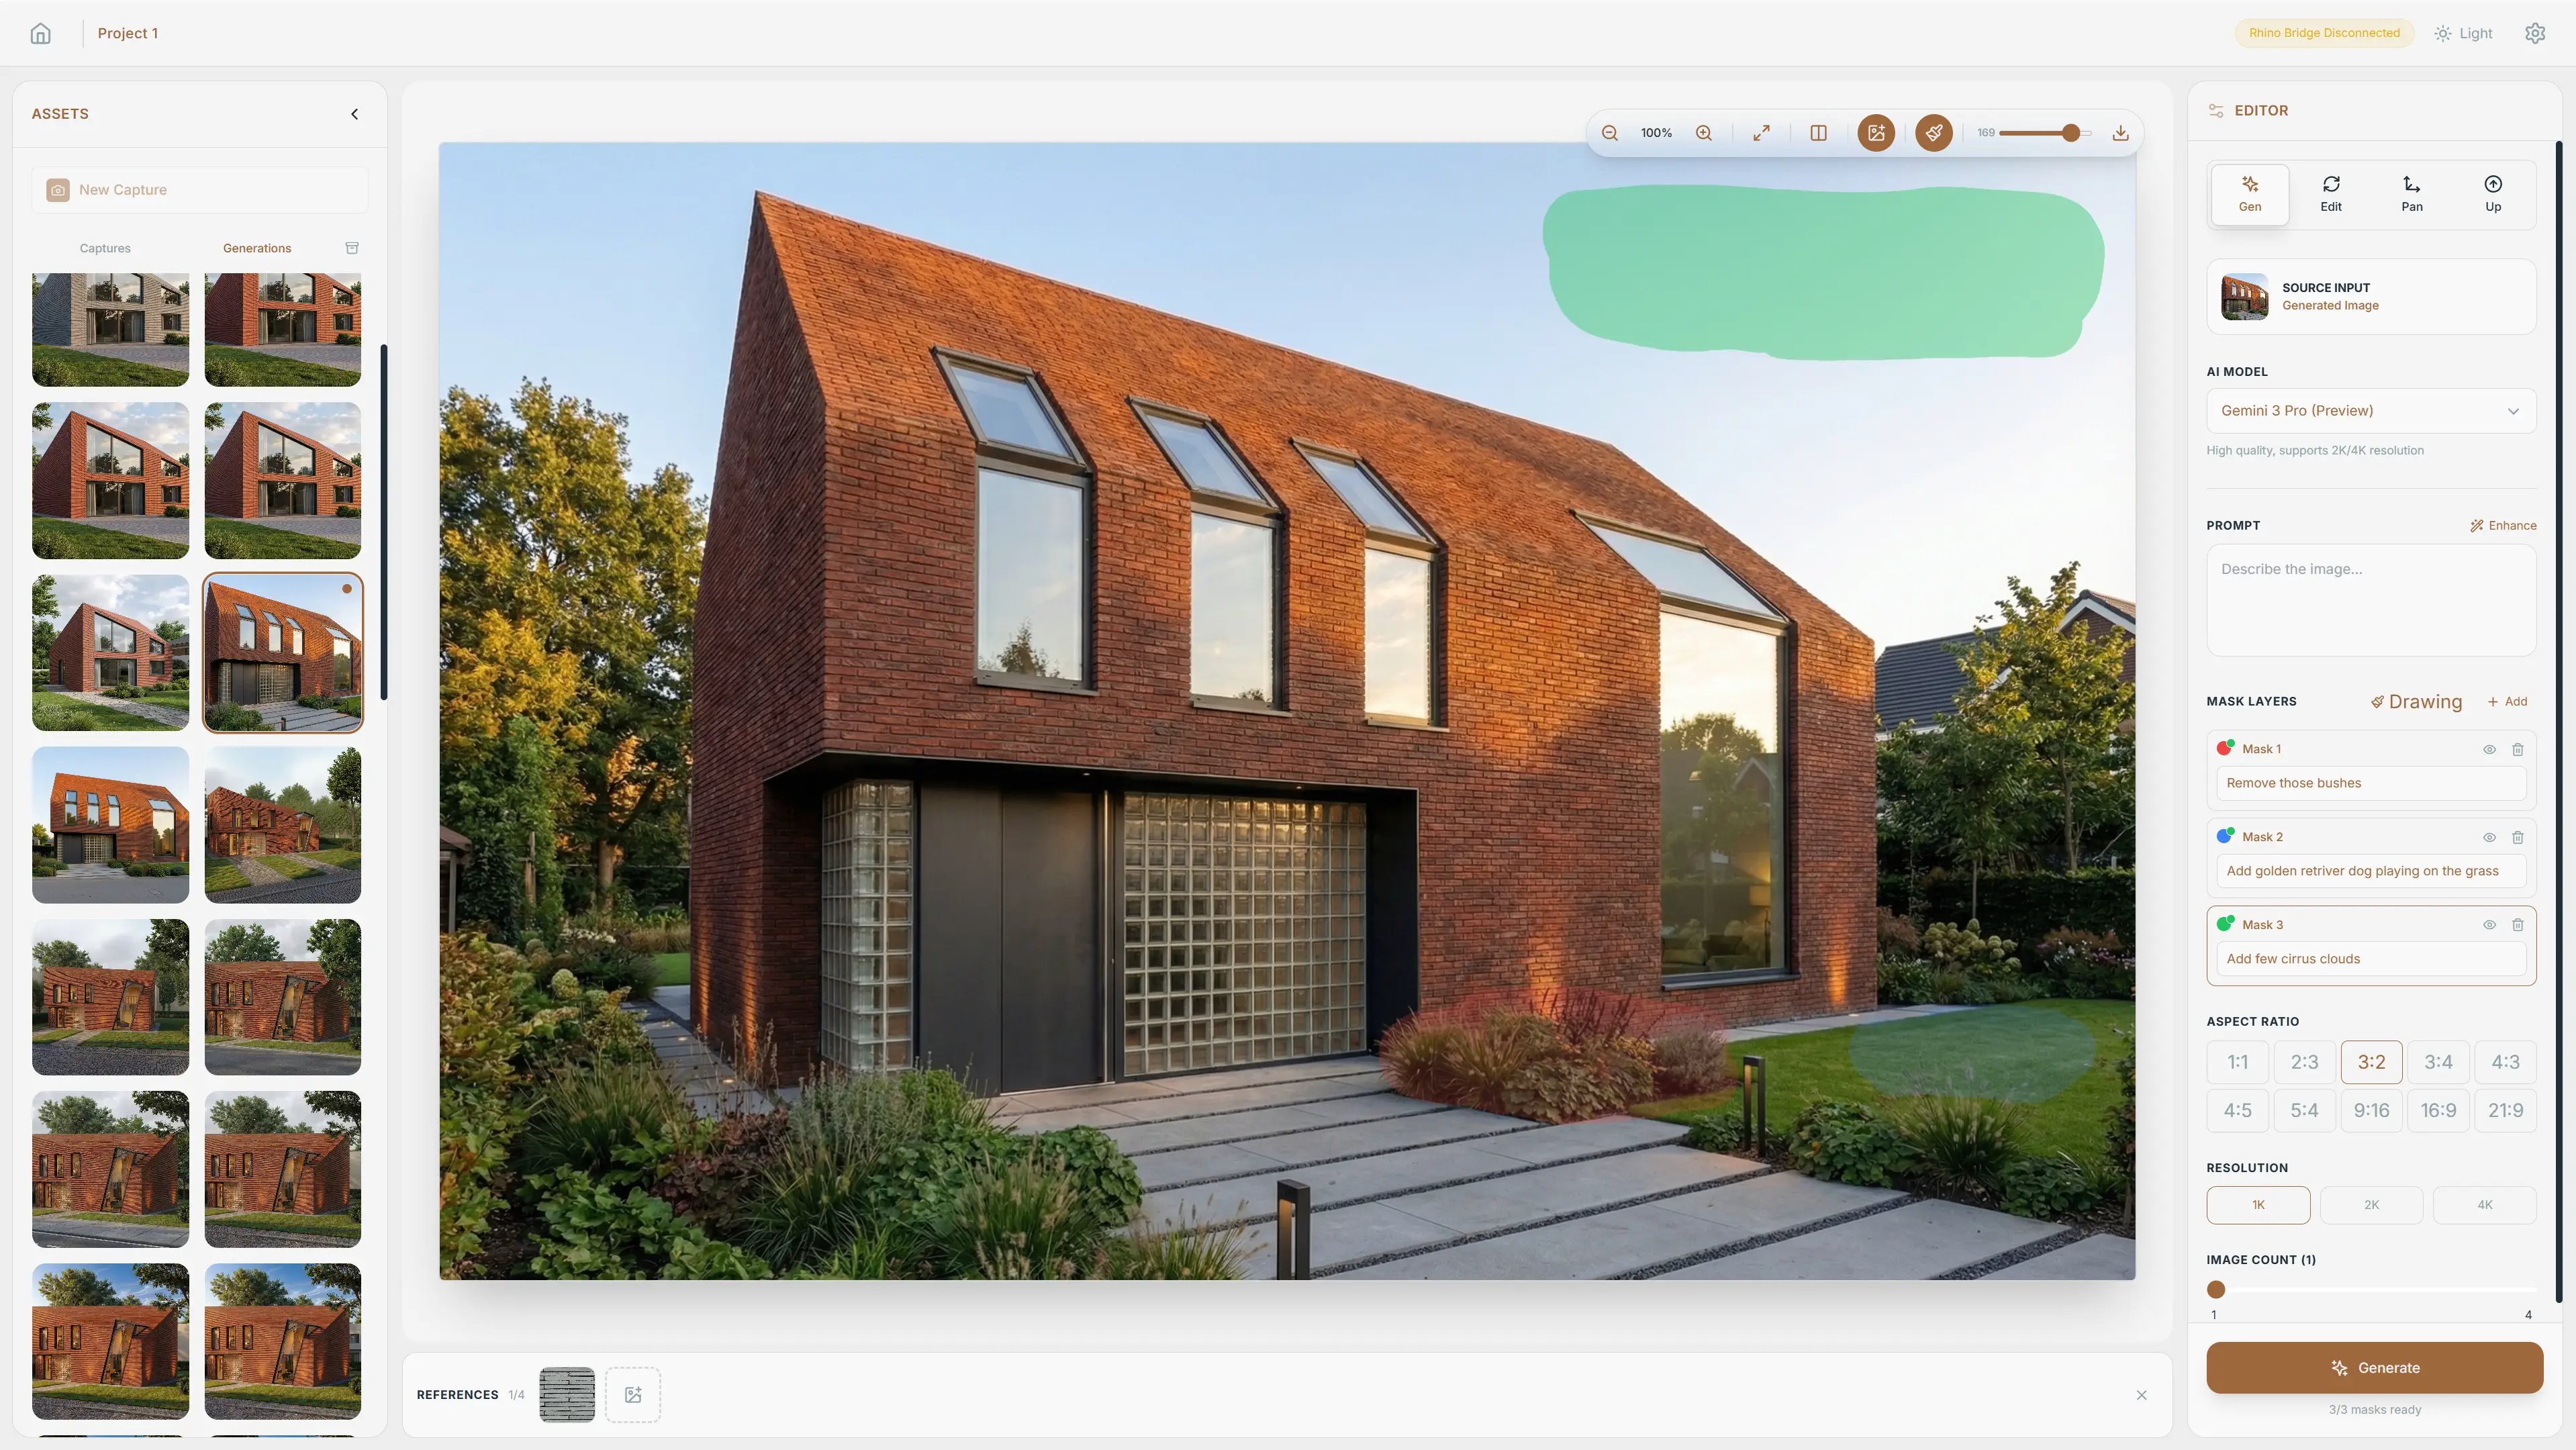
Task: Click the Describe the image prompt field
Action: coord(2370,600)
